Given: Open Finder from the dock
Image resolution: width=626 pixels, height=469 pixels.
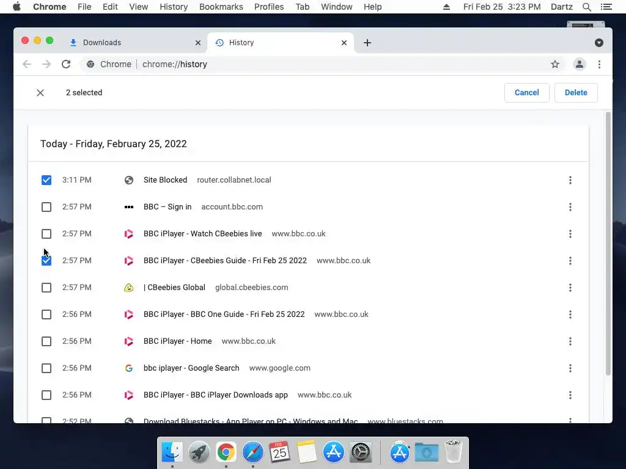Looking at the screenshot, I should [x=172, y=453].
